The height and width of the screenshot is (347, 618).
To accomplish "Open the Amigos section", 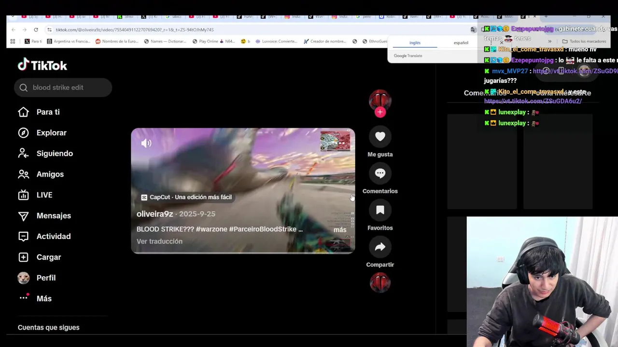I will click(41, 174).
